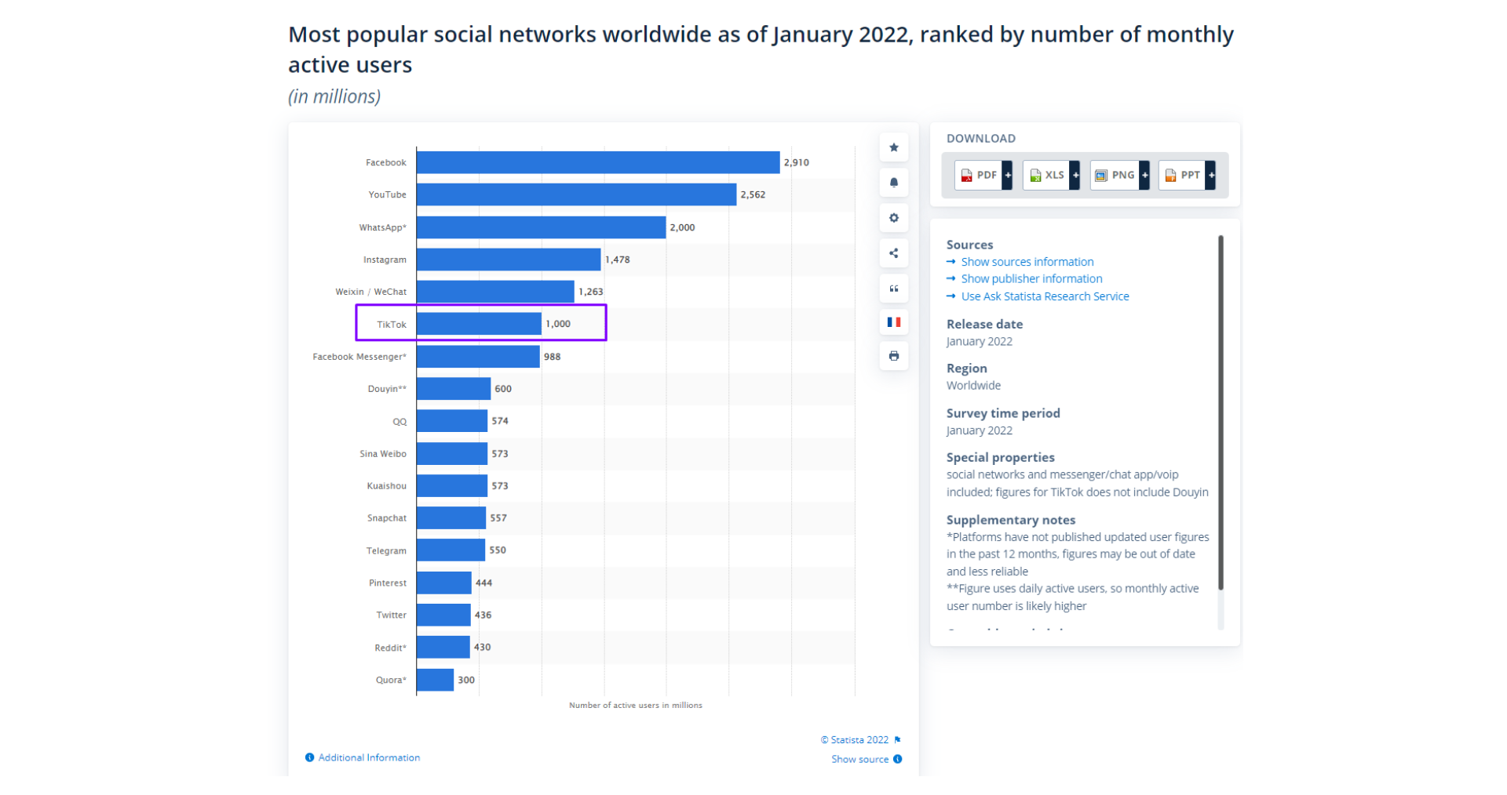Click the bell notification icon
Viewport: 1507px width, 795px height.
coord(893,183)
